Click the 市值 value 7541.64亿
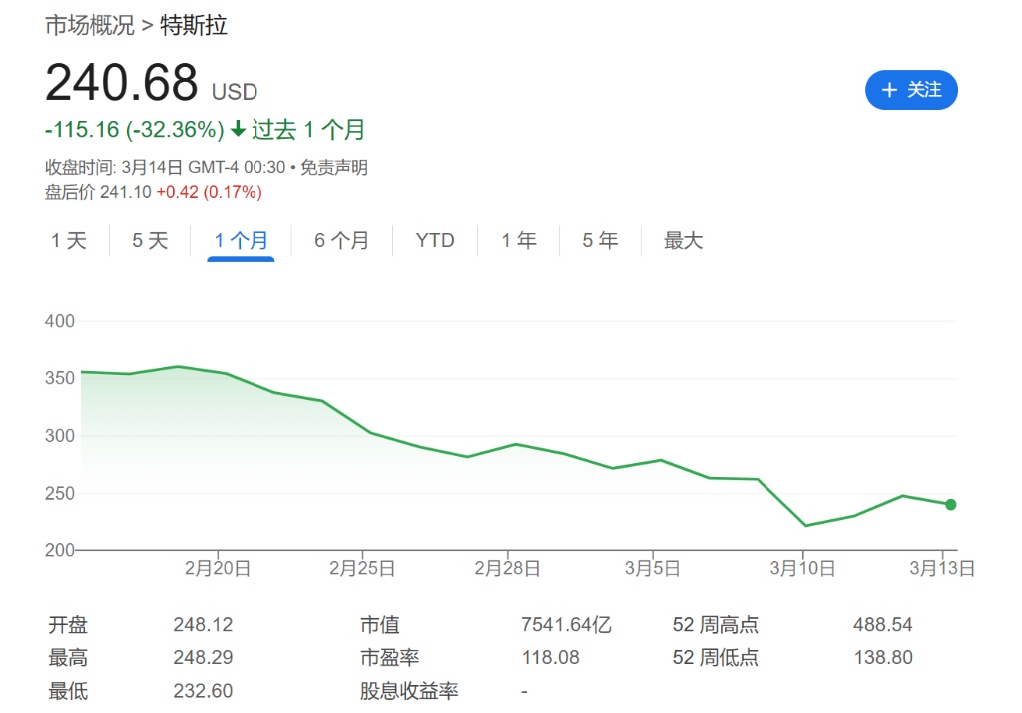1022x713 pixels. 566,626
